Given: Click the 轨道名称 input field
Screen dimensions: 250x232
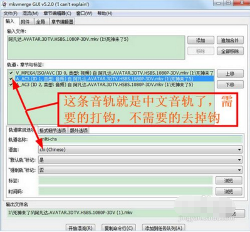Looking at the screenshot, I should [140, 139].
